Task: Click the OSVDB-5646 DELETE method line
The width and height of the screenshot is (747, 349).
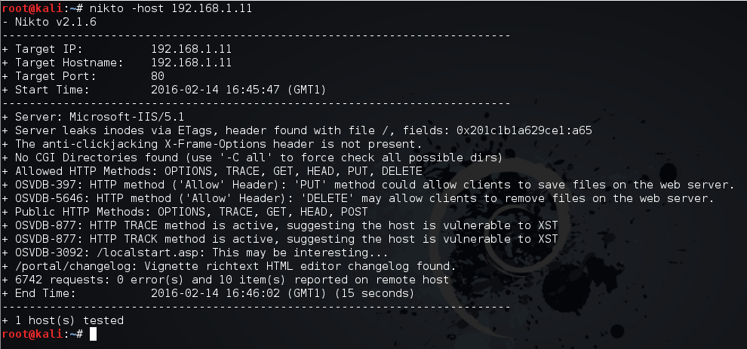Action: click(358, 198)
